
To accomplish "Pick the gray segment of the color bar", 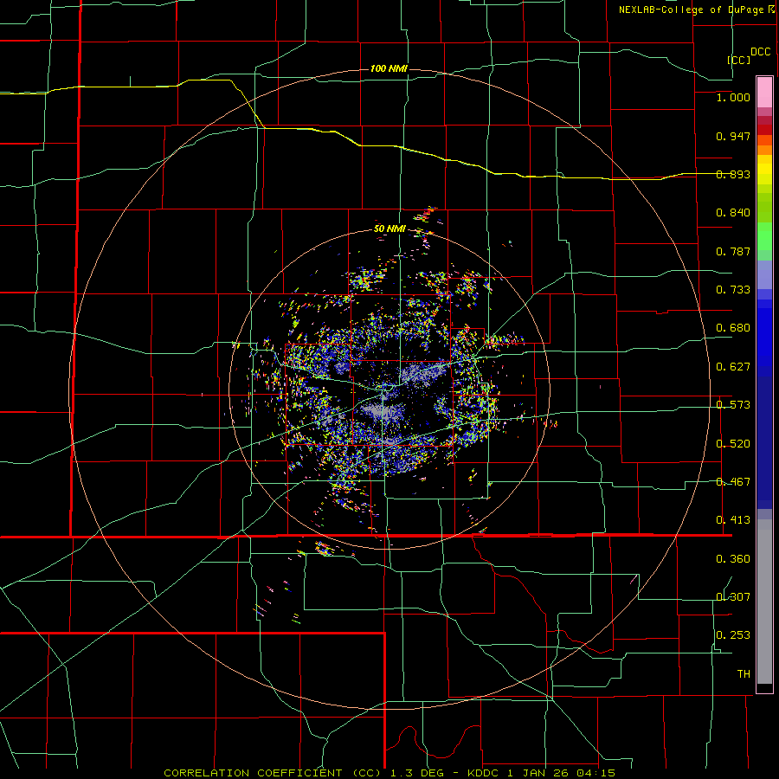I will [x=764, y=602].
